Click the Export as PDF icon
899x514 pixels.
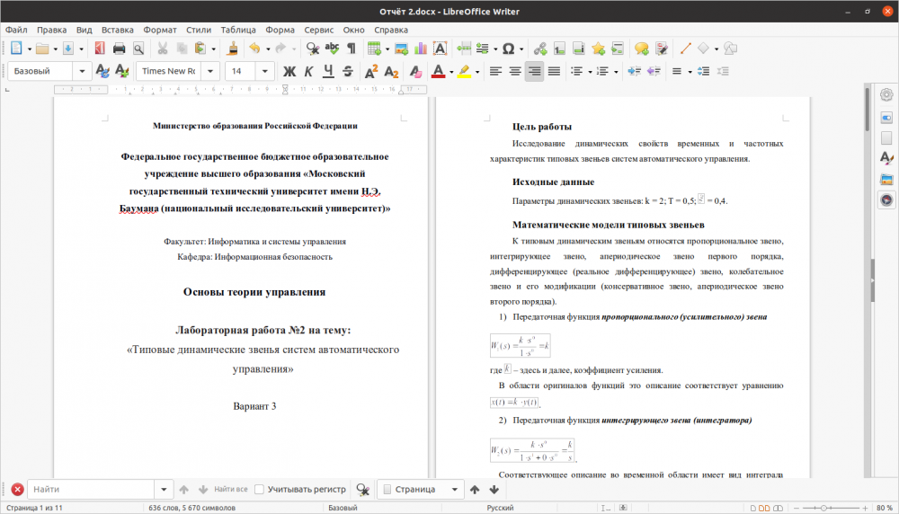(x=99, y=49)
